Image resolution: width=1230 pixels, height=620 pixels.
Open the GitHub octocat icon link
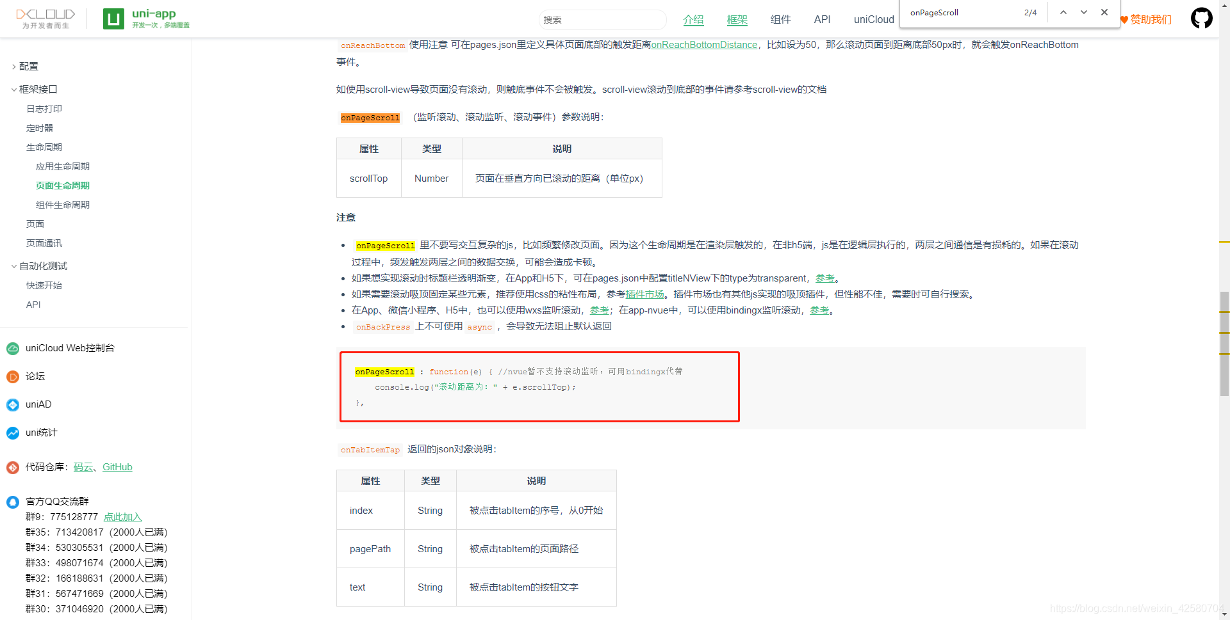click(1201, 18)
